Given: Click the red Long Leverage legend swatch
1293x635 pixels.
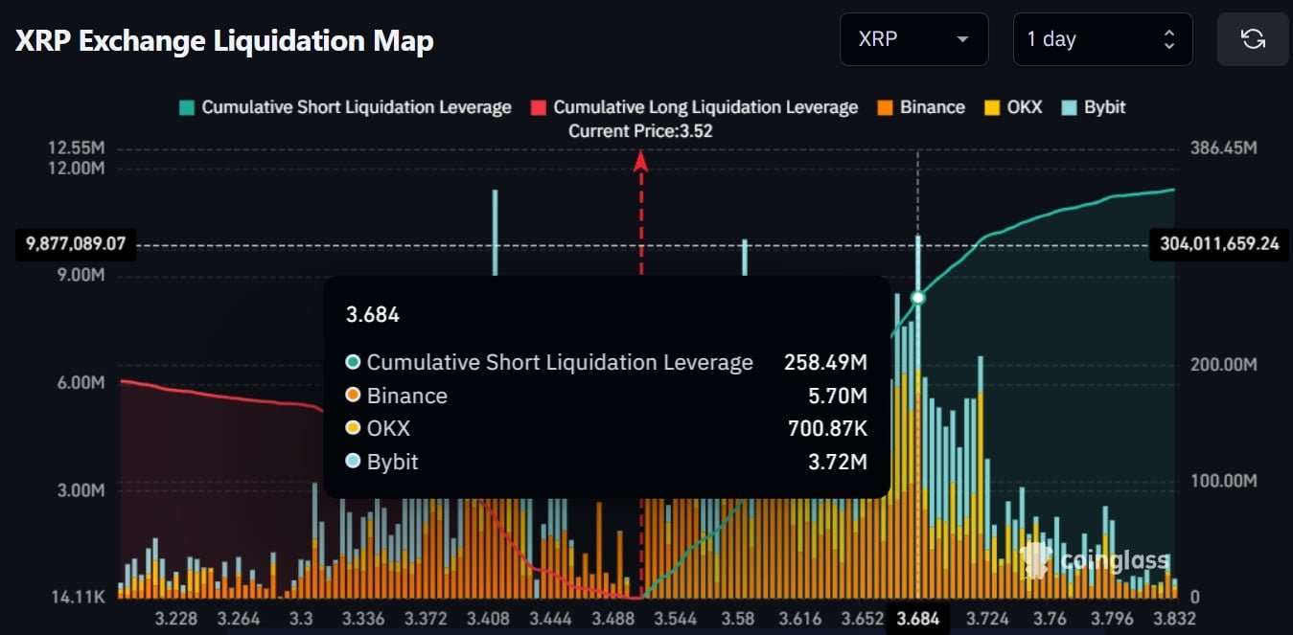Looking at the screenshot, I should 539,107.
